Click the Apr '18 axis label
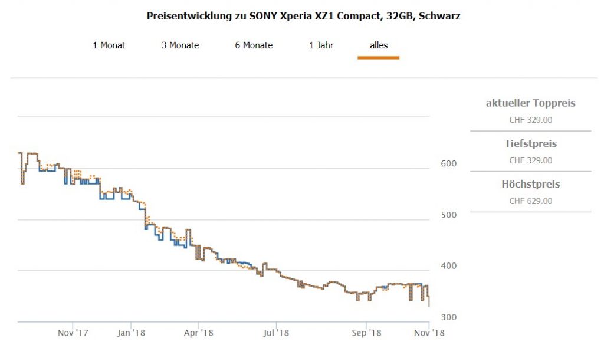 199,333
